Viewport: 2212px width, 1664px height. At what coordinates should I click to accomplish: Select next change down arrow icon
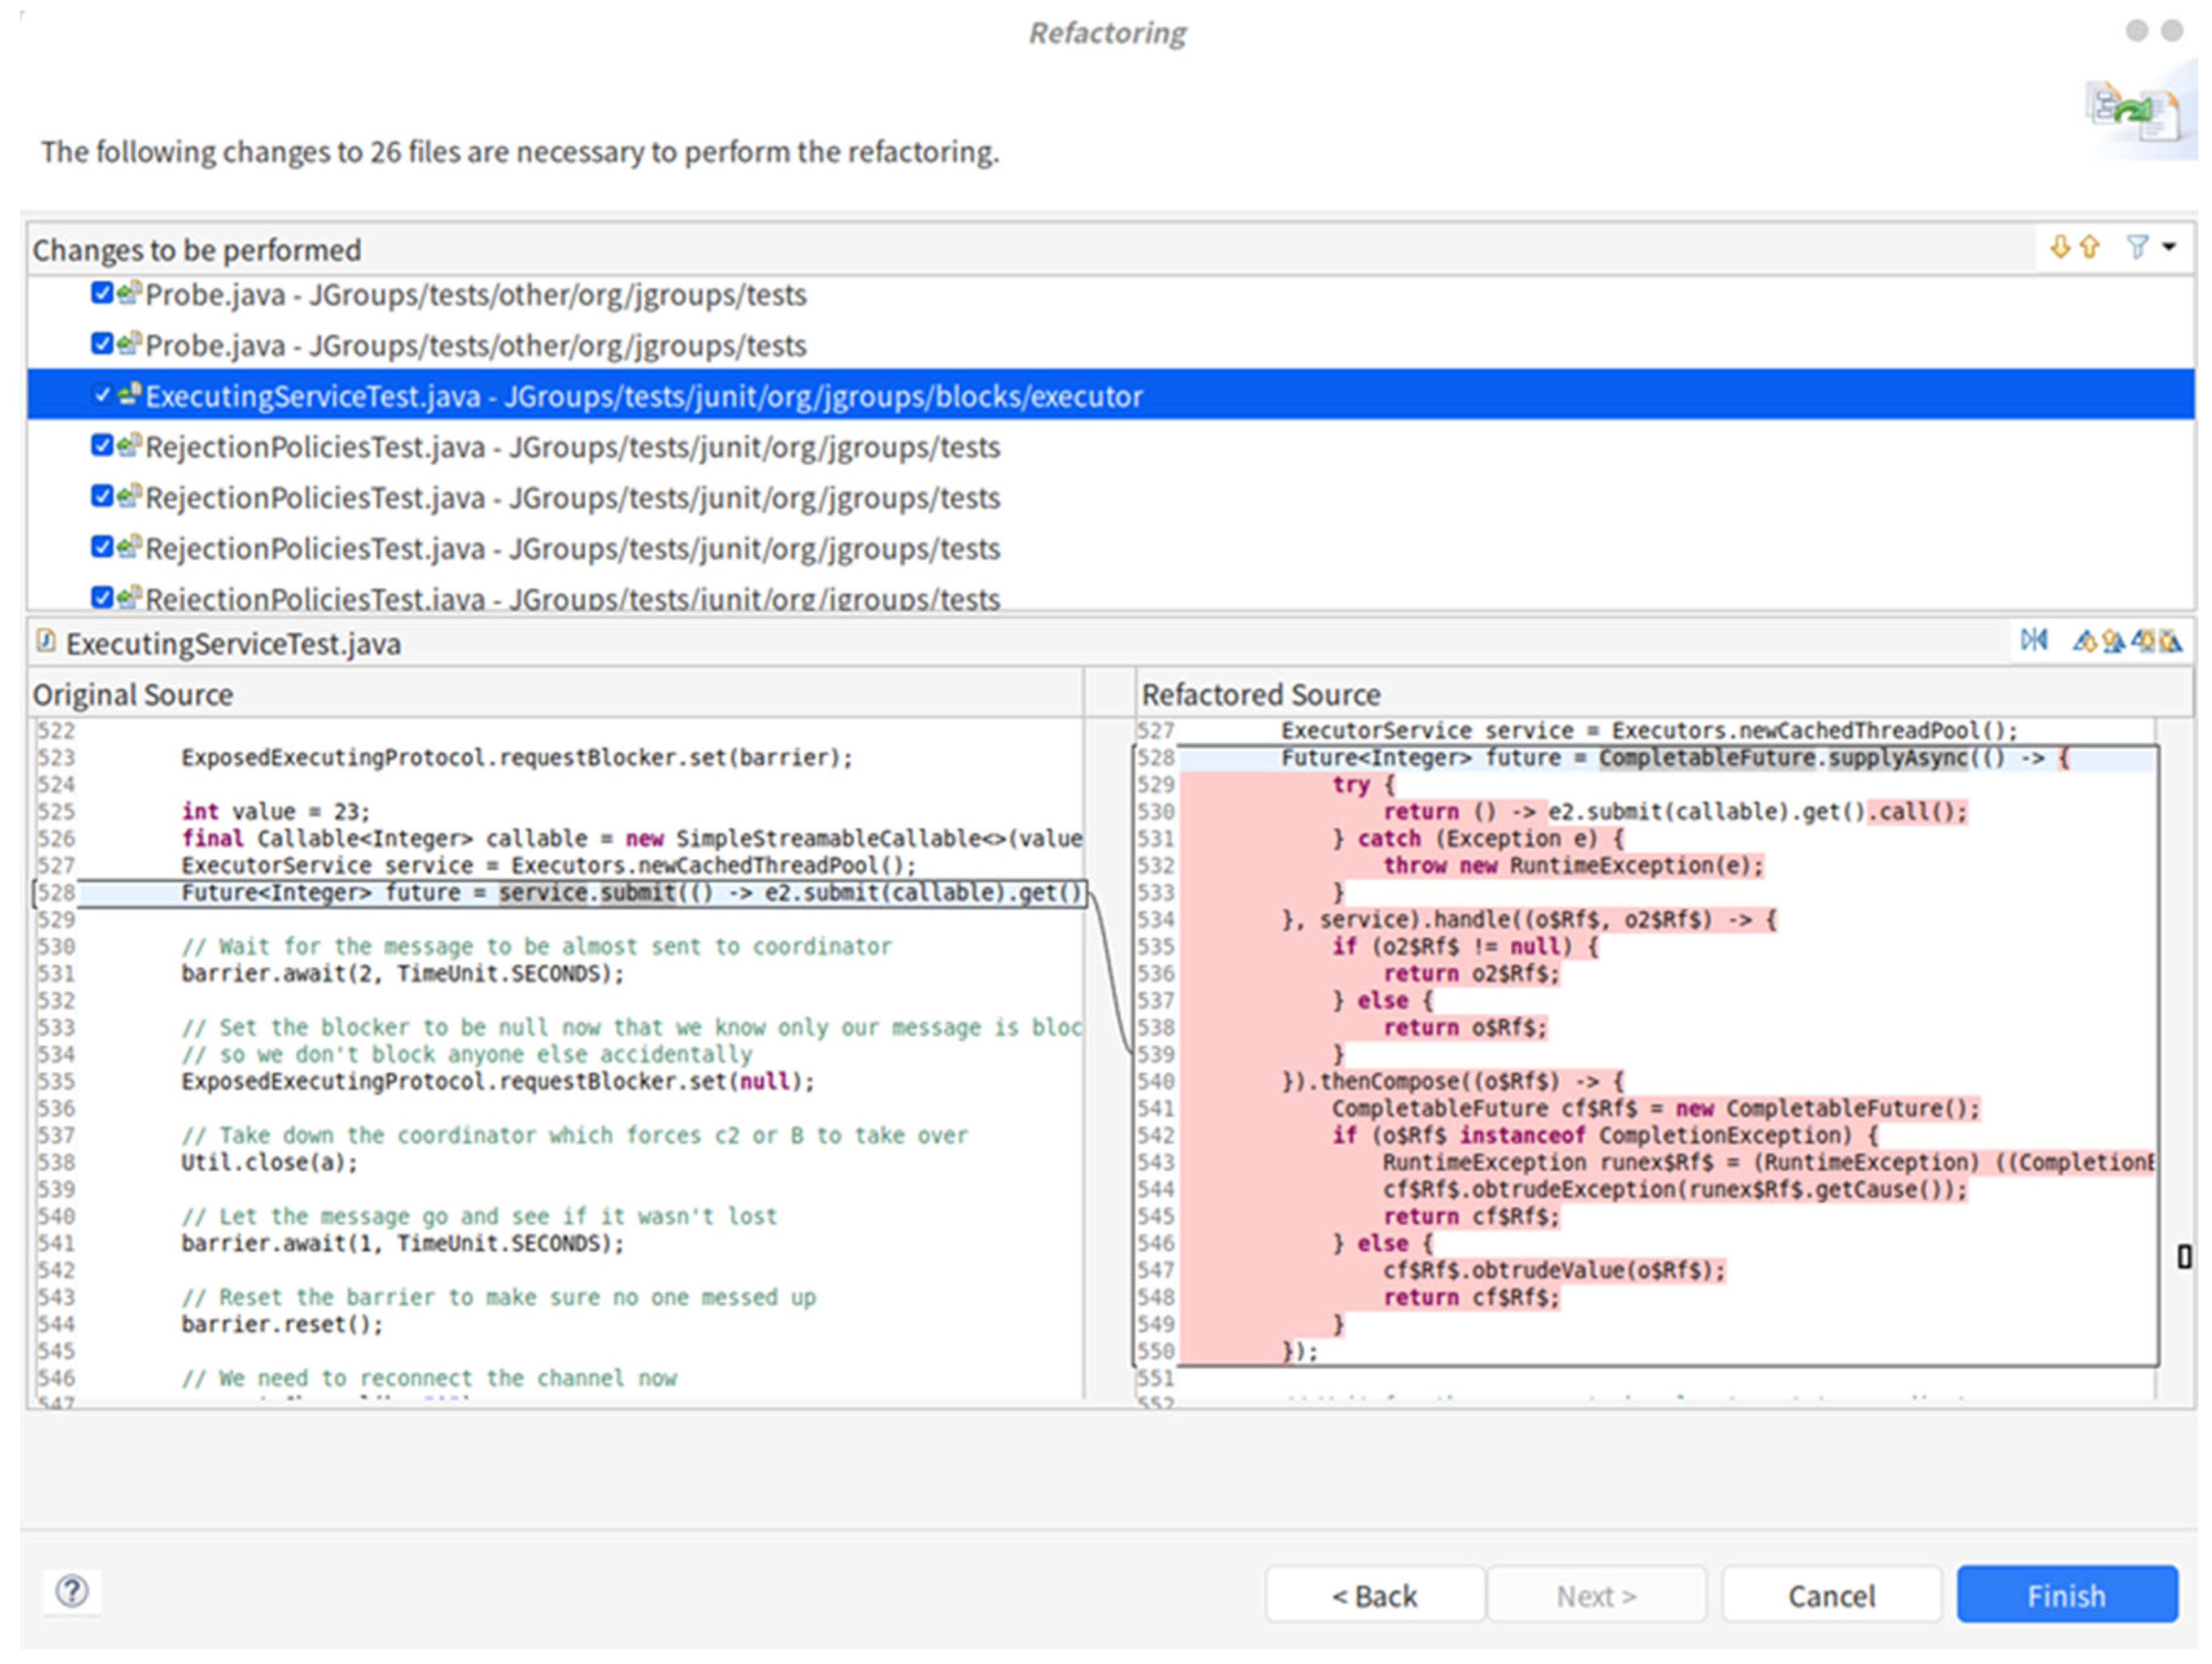pos(2060,247)
